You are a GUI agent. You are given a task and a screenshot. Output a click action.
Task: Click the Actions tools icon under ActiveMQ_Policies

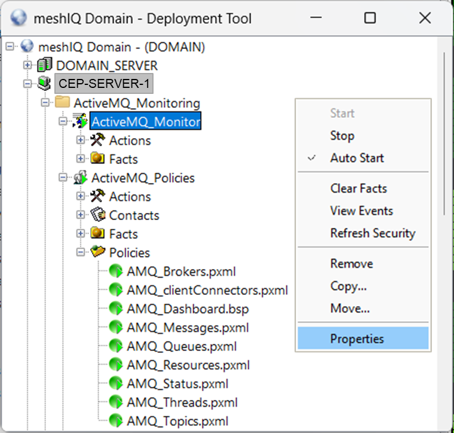tap(97, 196)
